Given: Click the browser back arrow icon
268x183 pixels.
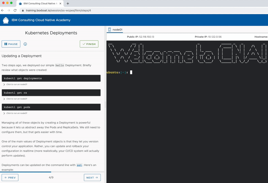Looking at the screenshot, I should point(3,10).
